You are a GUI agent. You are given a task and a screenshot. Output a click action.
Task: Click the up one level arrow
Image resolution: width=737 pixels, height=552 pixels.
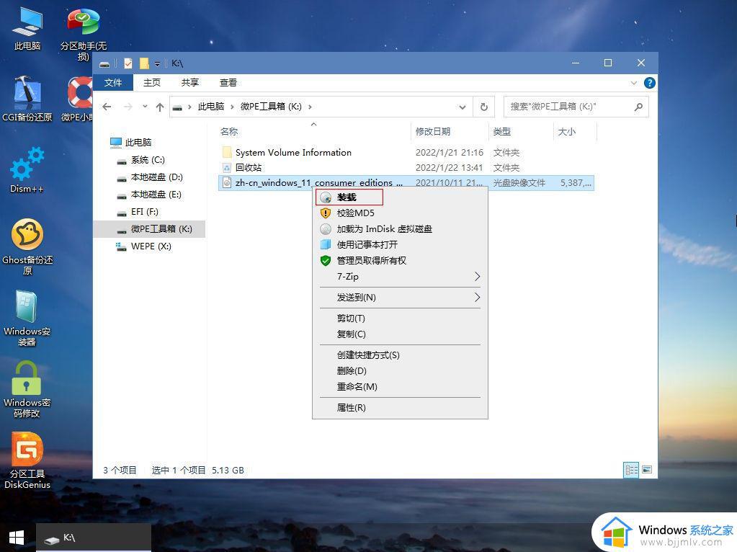160,107
